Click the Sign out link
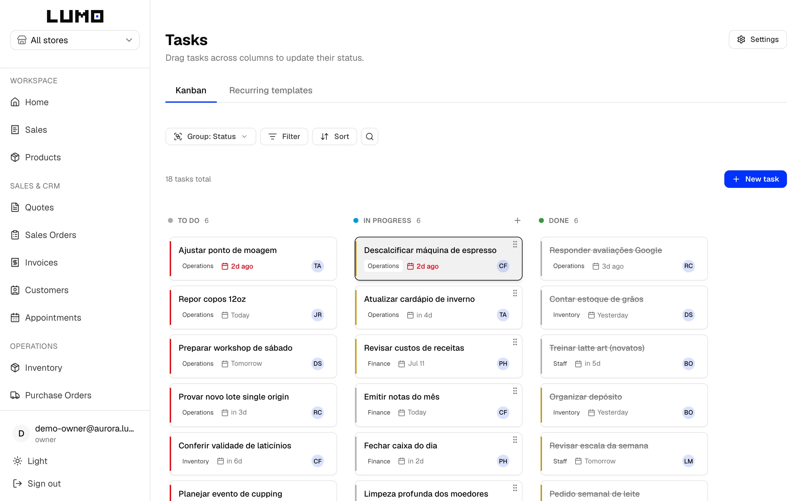Image resolution: width=802 pixels, height=501 pixels. pyautogui.click(x=37, y=483)
